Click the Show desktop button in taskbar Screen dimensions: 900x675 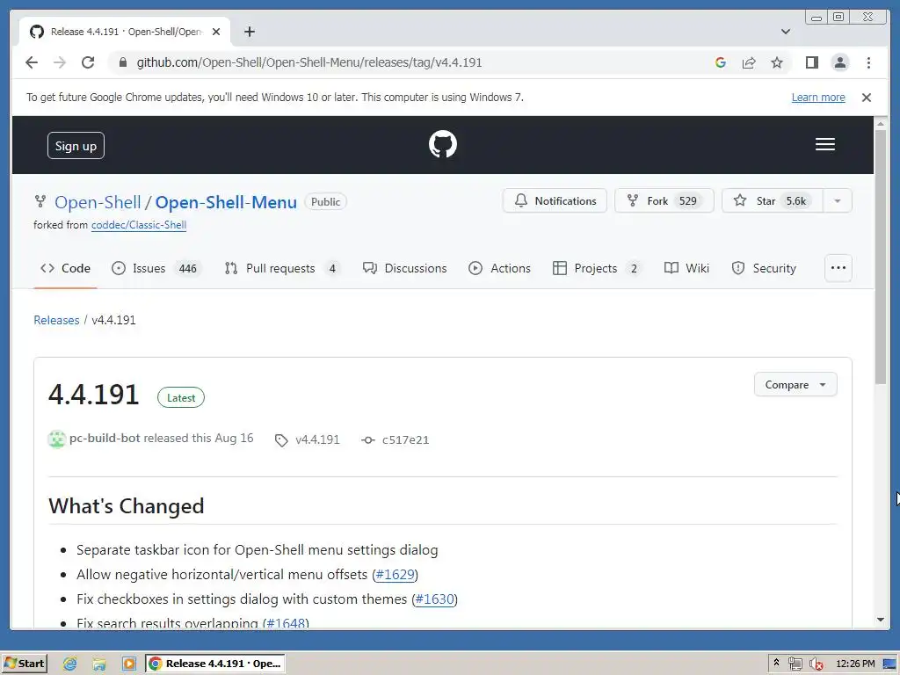pos(889,664)
